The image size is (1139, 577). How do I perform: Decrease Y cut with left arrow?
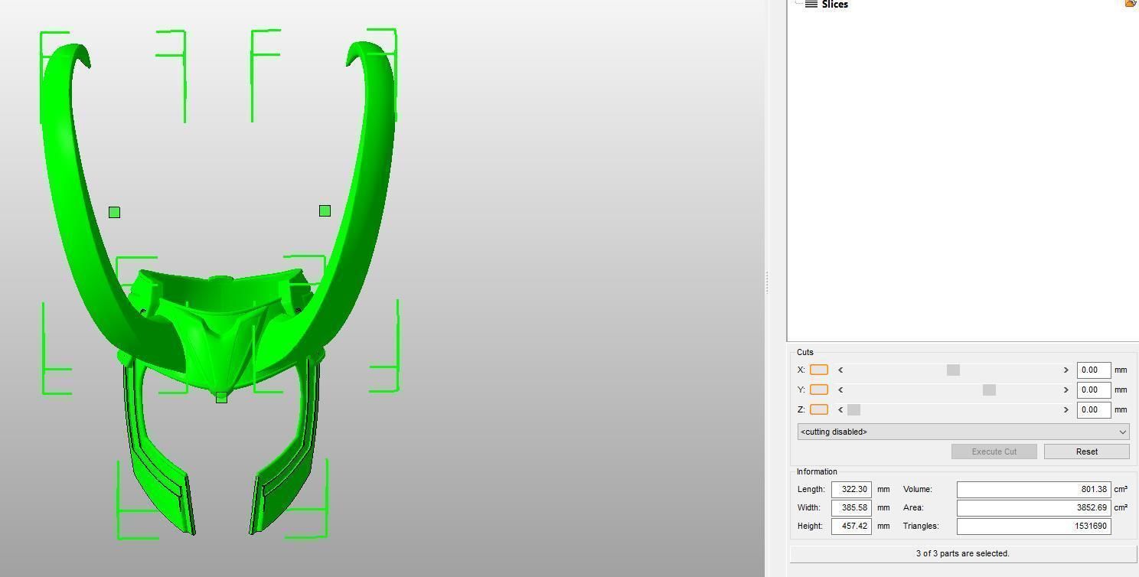(840, 390)
